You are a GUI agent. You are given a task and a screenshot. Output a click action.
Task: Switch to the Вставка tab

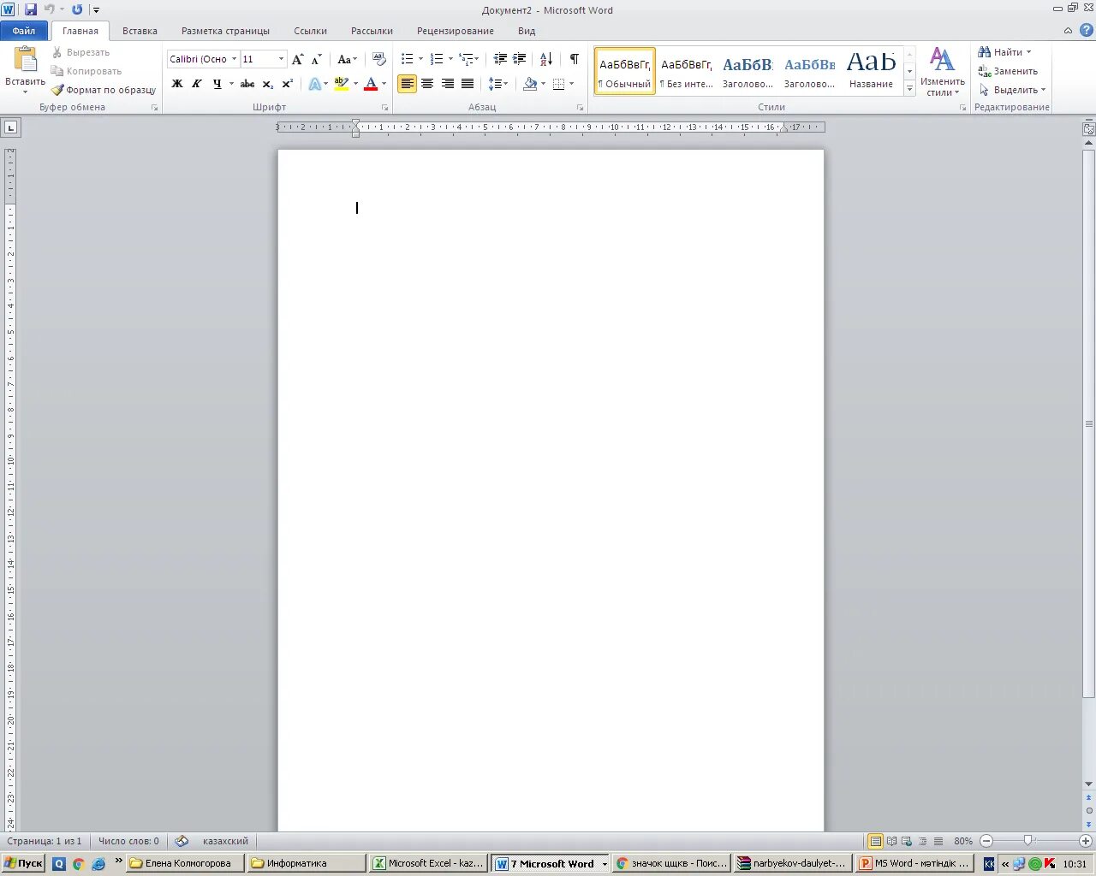click(x=140, y=31)
